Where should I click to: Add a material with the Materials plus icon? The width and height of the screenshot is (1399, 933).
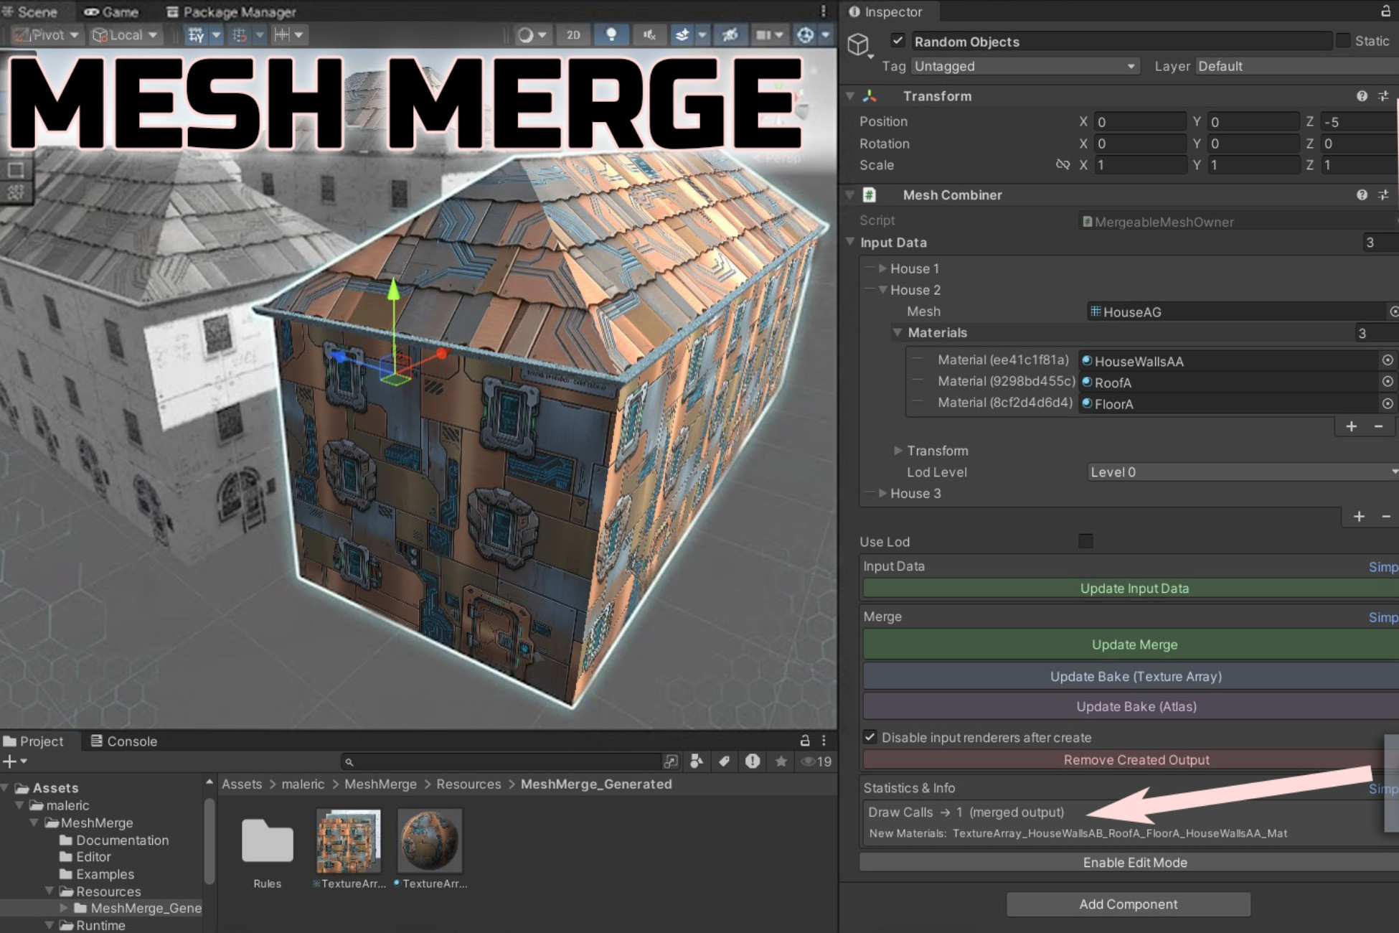tap(1351, 426)
